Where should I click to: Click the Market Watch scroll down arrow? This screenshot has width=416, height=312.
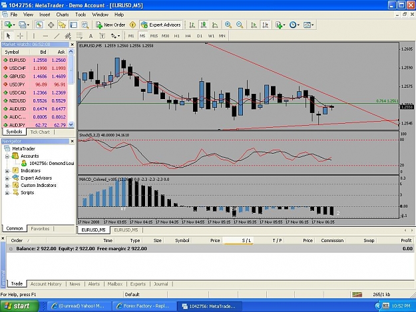[71, 124]
